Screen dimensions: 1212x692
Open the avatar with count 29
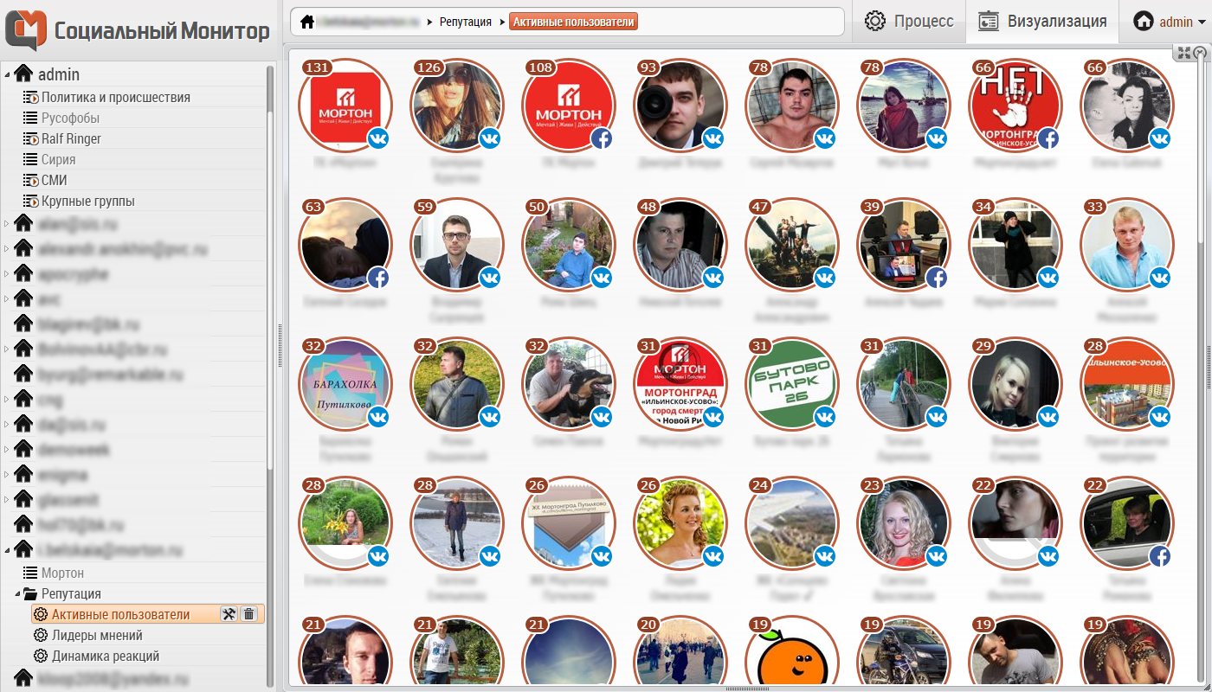coord(1015,384)
